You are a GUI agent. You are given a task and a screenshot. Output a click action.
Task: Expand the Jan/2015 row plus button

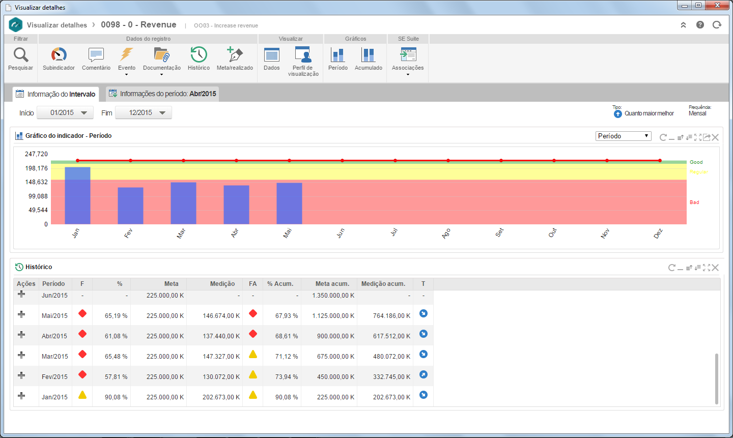coord(21,396)
